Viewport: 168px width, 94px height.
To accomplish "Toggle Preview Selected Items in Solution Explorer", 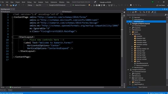I will pyautogui.click(x=155, y=12).
